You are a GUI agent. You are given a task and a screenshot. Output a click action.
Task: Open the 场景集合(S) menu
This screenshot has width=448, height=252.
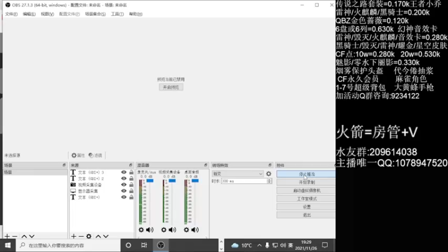pyautogui.click(x=95, y=14)
